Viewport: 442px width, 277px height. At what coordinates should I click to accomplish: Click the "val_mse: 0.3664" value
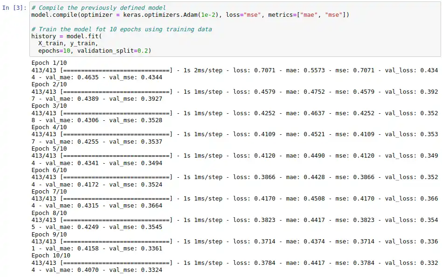(136, 205)
